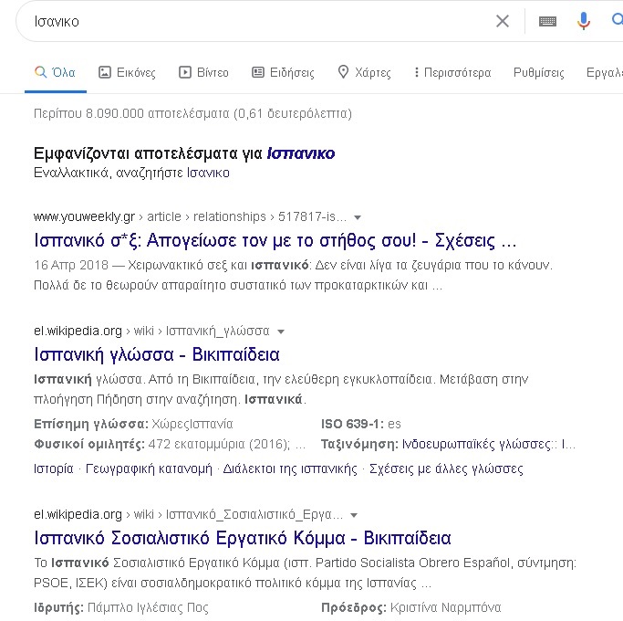This screenshot has width=623, height=621.
Task: Expand the Περισσότερα menu
Action: [452, 72]
